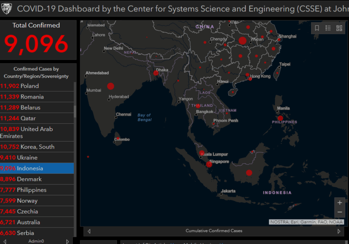Show the map legend list
This screenshot has height=244, width=349.
pyautogui.click(x=328, y=28)
